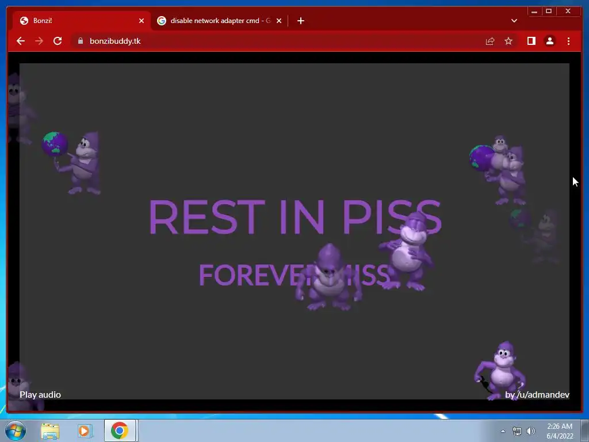Click the taskbar clock showing 2:26 AM
The width and height of the screenshot is (589, 442).
pos(560,431)
